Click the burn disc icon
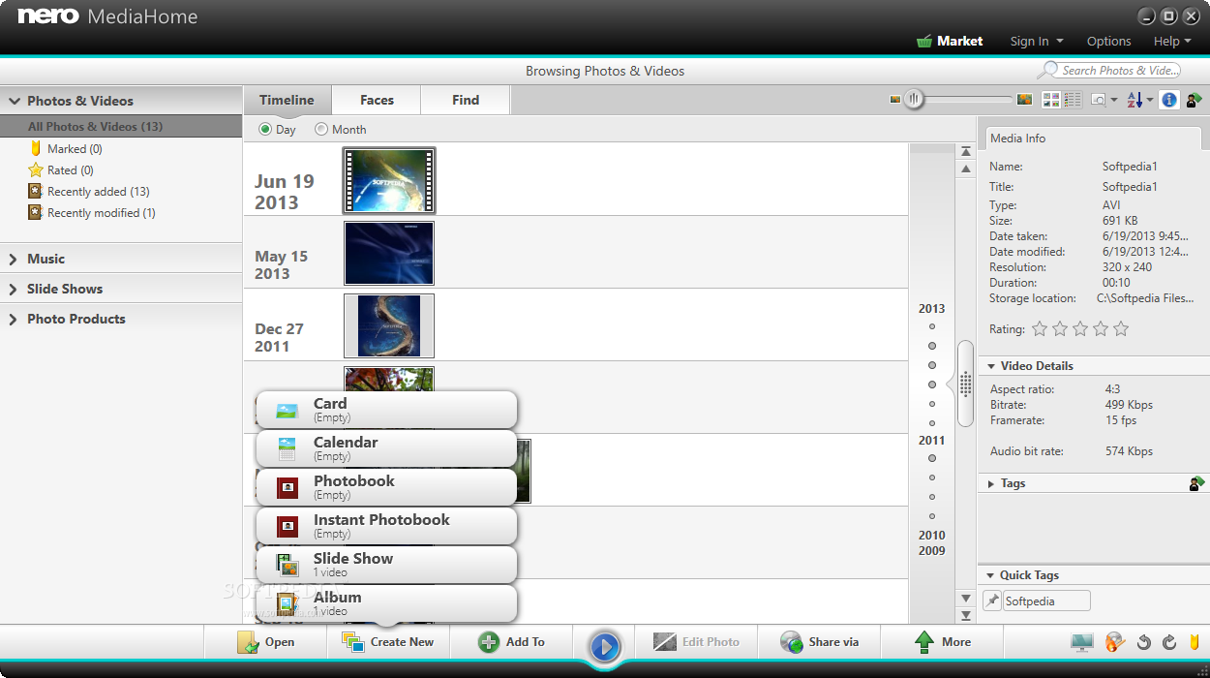This screenshot has height=678, width=1210. point(1115,642)
